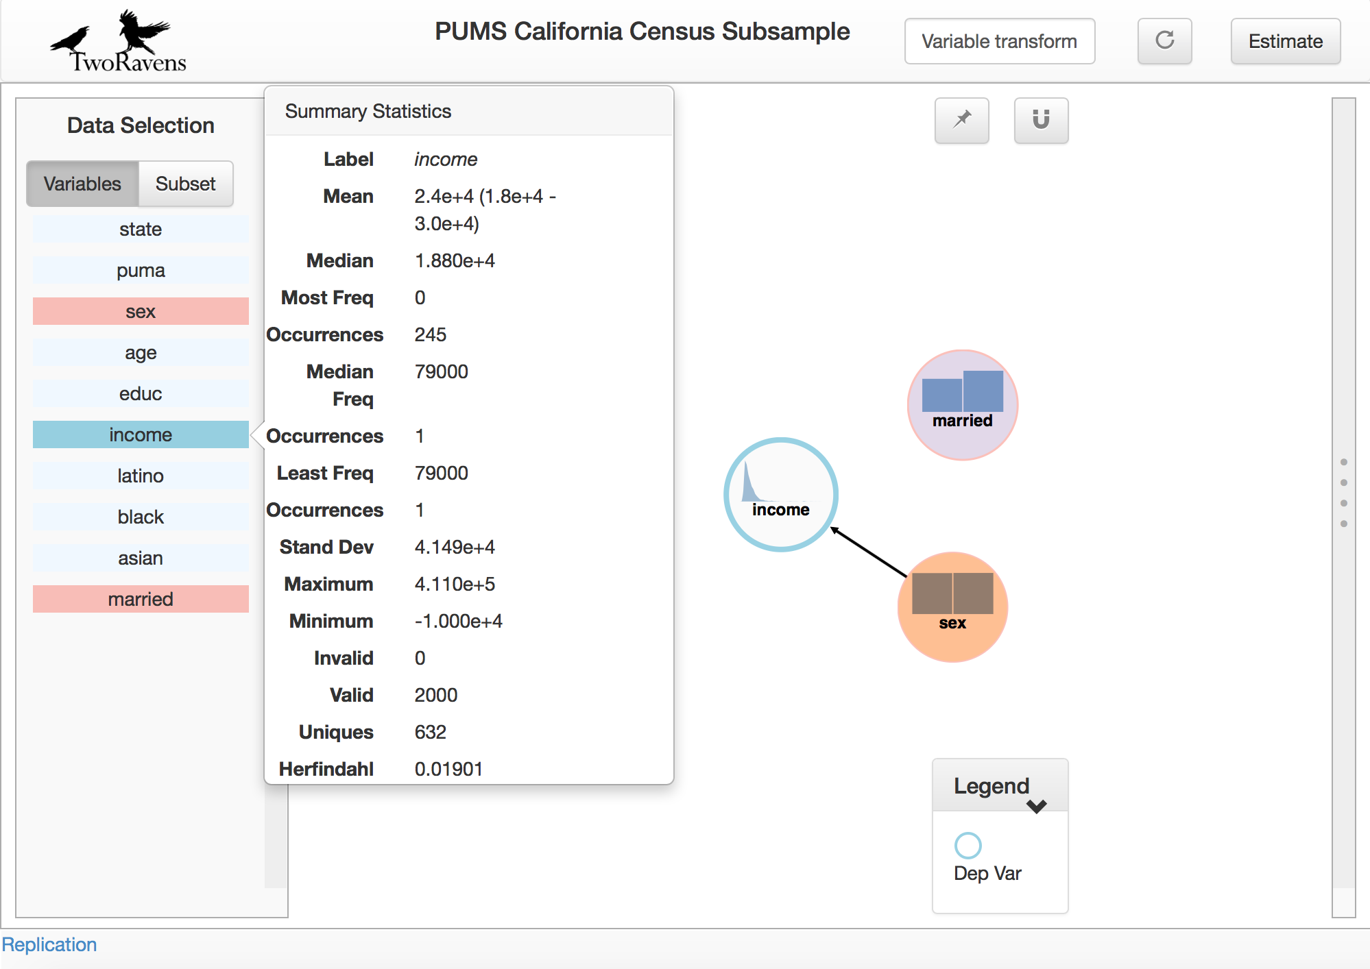
Task: Open the Replication link
Action: click(x=49, y=944)
